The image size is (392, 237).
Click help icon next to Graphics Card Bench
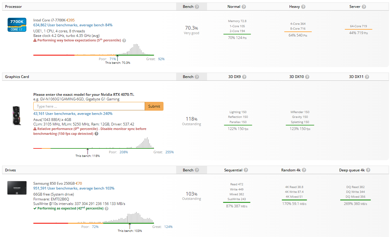197,77
